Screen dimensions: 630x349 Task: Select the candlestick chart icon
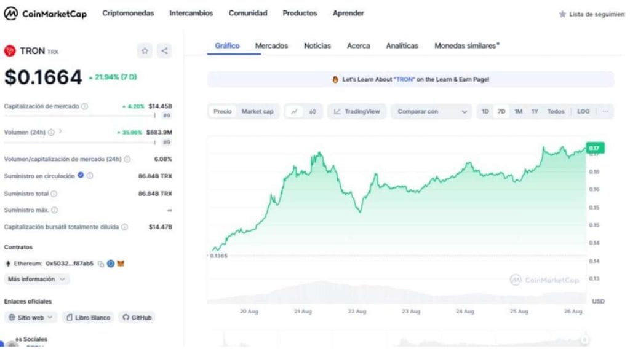pyautogui.click(x=313, y=111)
